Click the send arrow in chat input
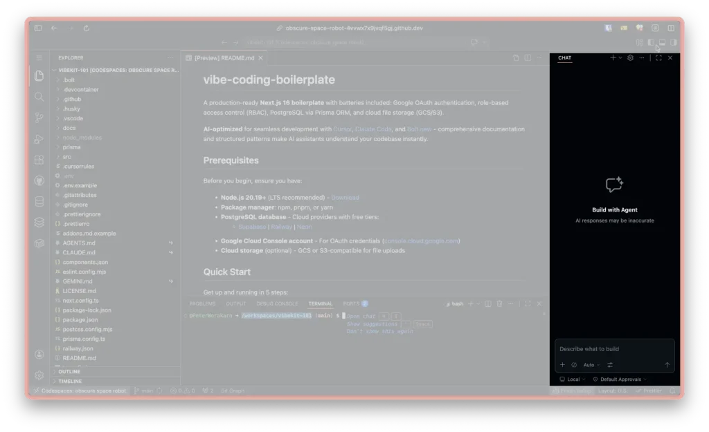 point(667,365)
